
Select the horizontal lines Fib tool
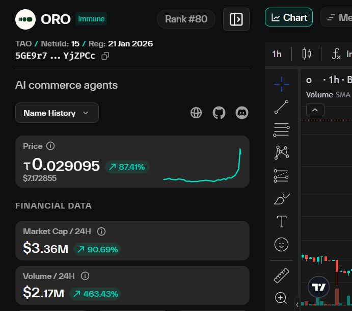pyautogui.click(x=282, y=130)
